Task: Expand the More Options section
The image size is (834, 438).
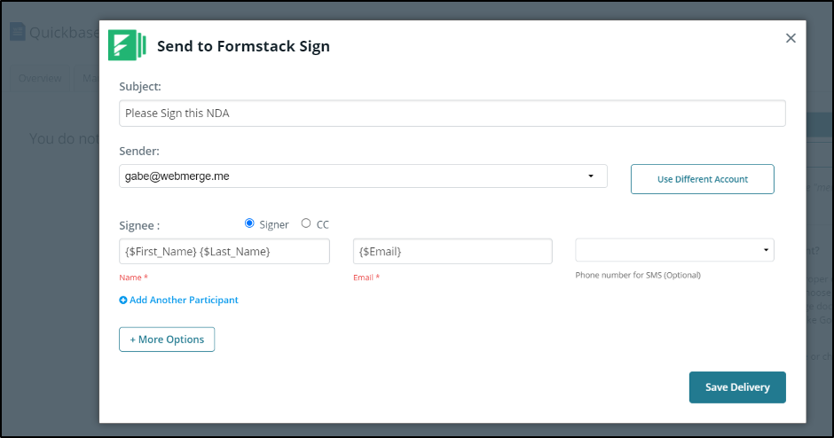Action: point(167,340)
